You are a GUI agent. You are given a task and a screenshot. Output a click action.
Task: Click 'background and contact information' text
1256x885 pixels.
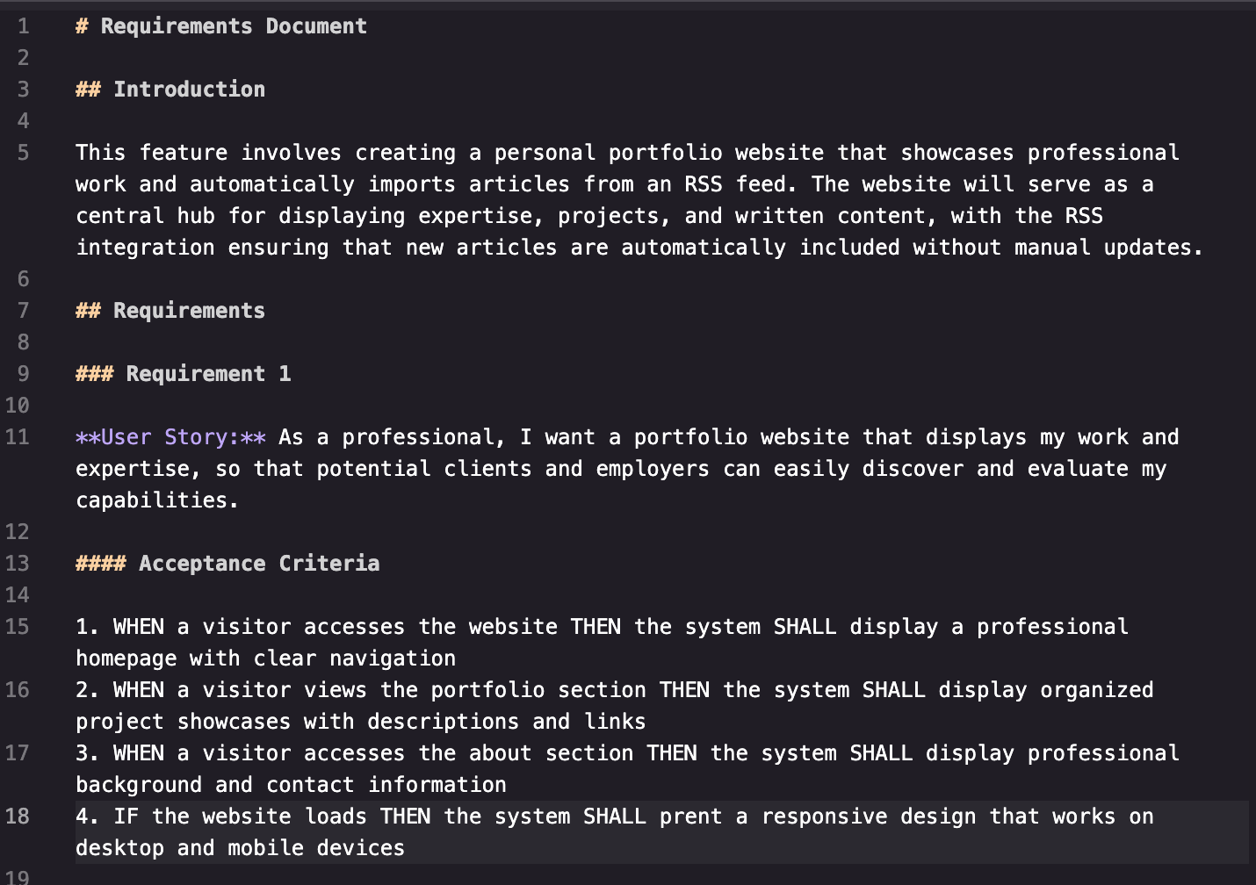coord(290,785)
